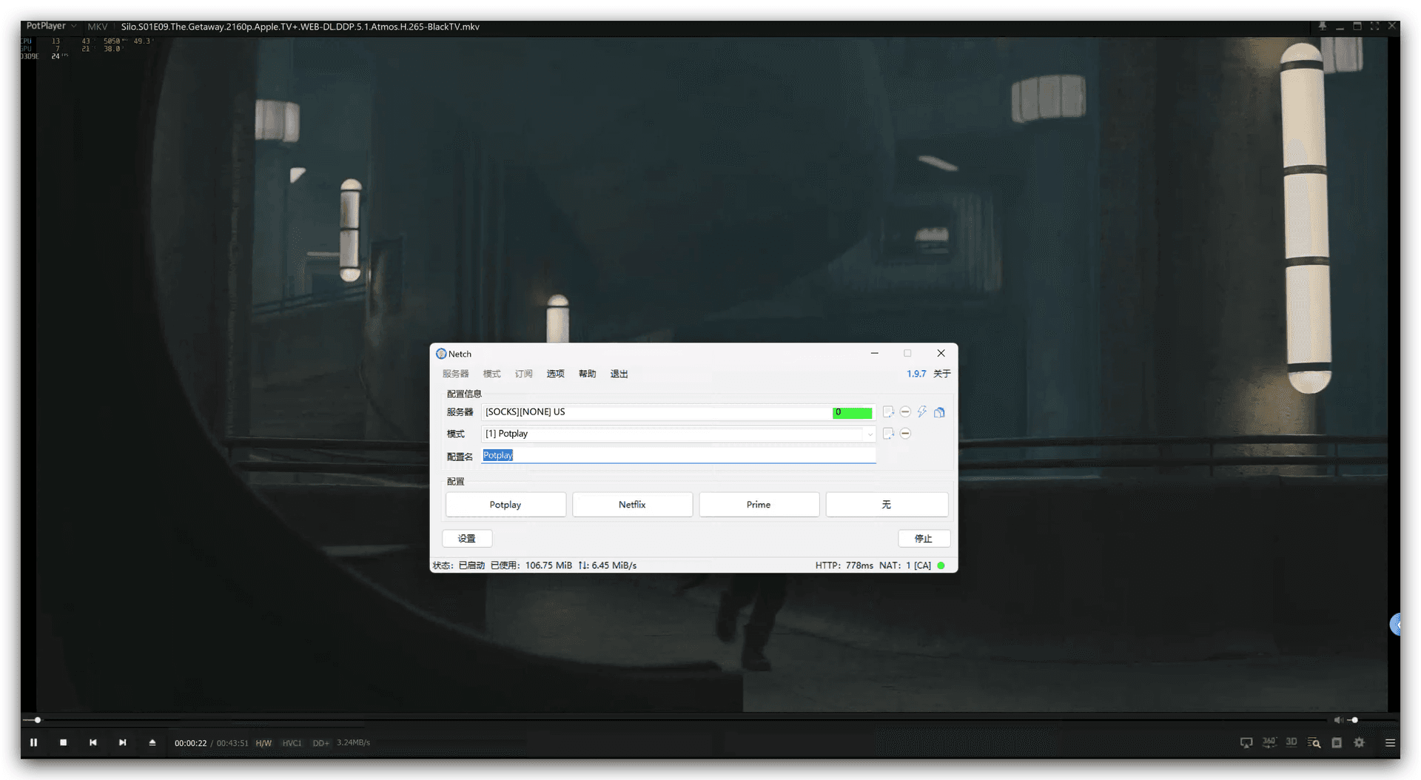This screenshot has height=780, width=1421.
Task: Pause playback in PotPlayer
Action: [x=33, y=742]
